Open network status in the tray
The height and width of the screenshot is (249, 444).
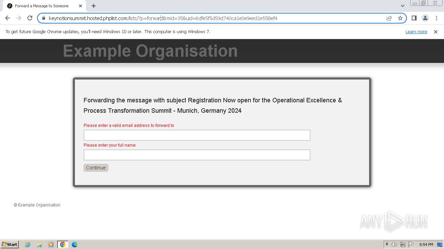click(403, 245)
